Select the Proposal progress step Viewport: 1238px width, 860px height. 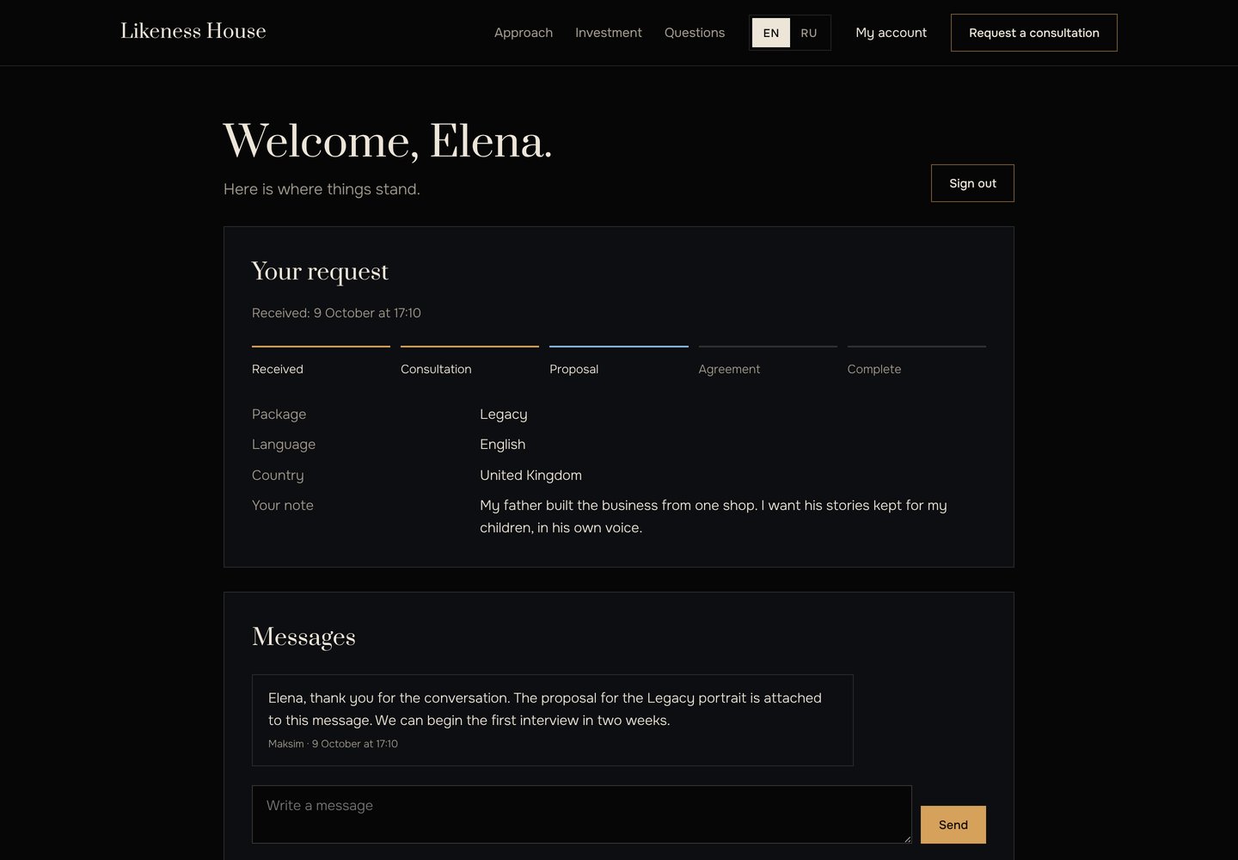pos(619,361)
